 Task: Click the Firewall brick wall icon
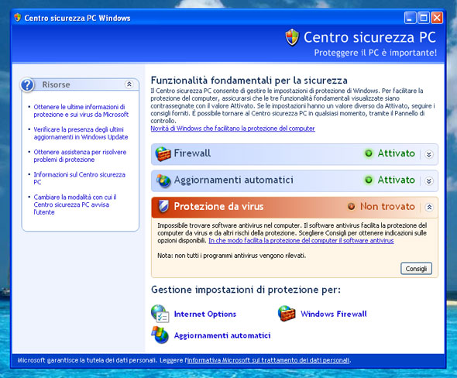click(x=163, y=154)
